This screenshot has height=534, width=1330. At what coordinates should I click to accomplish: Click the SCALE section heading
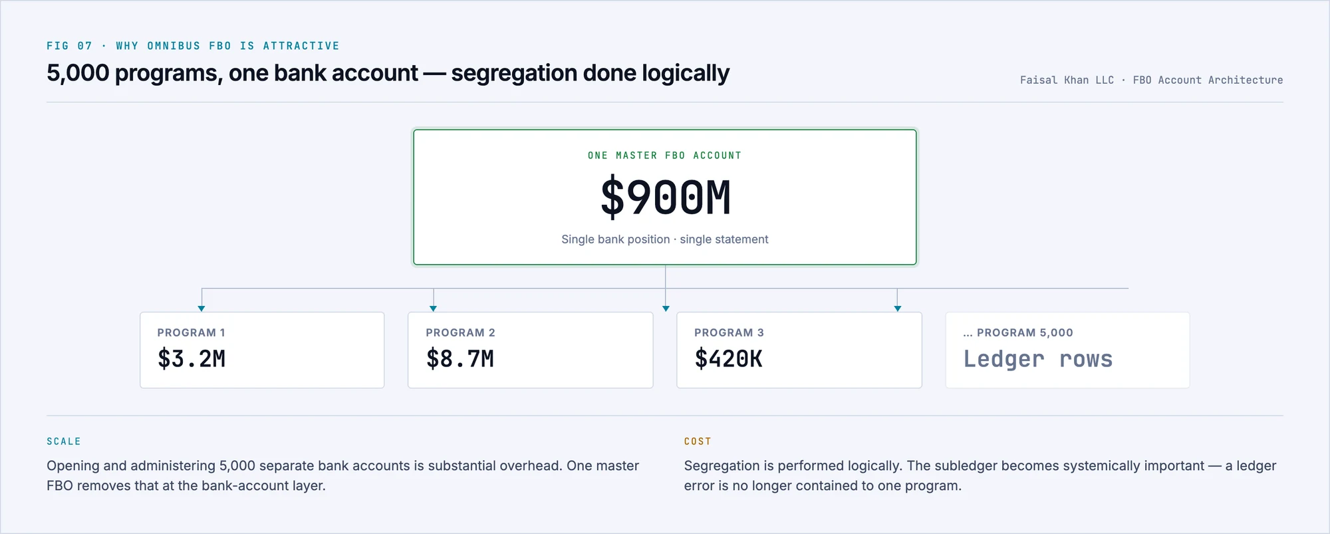click(x=64, y=442)
